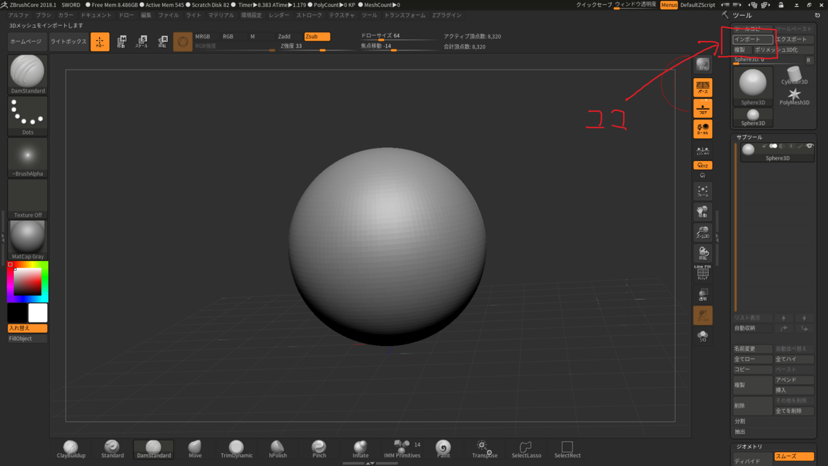
Task: Click the L.Sym local symmetry icon
Action: click(702, 151)
